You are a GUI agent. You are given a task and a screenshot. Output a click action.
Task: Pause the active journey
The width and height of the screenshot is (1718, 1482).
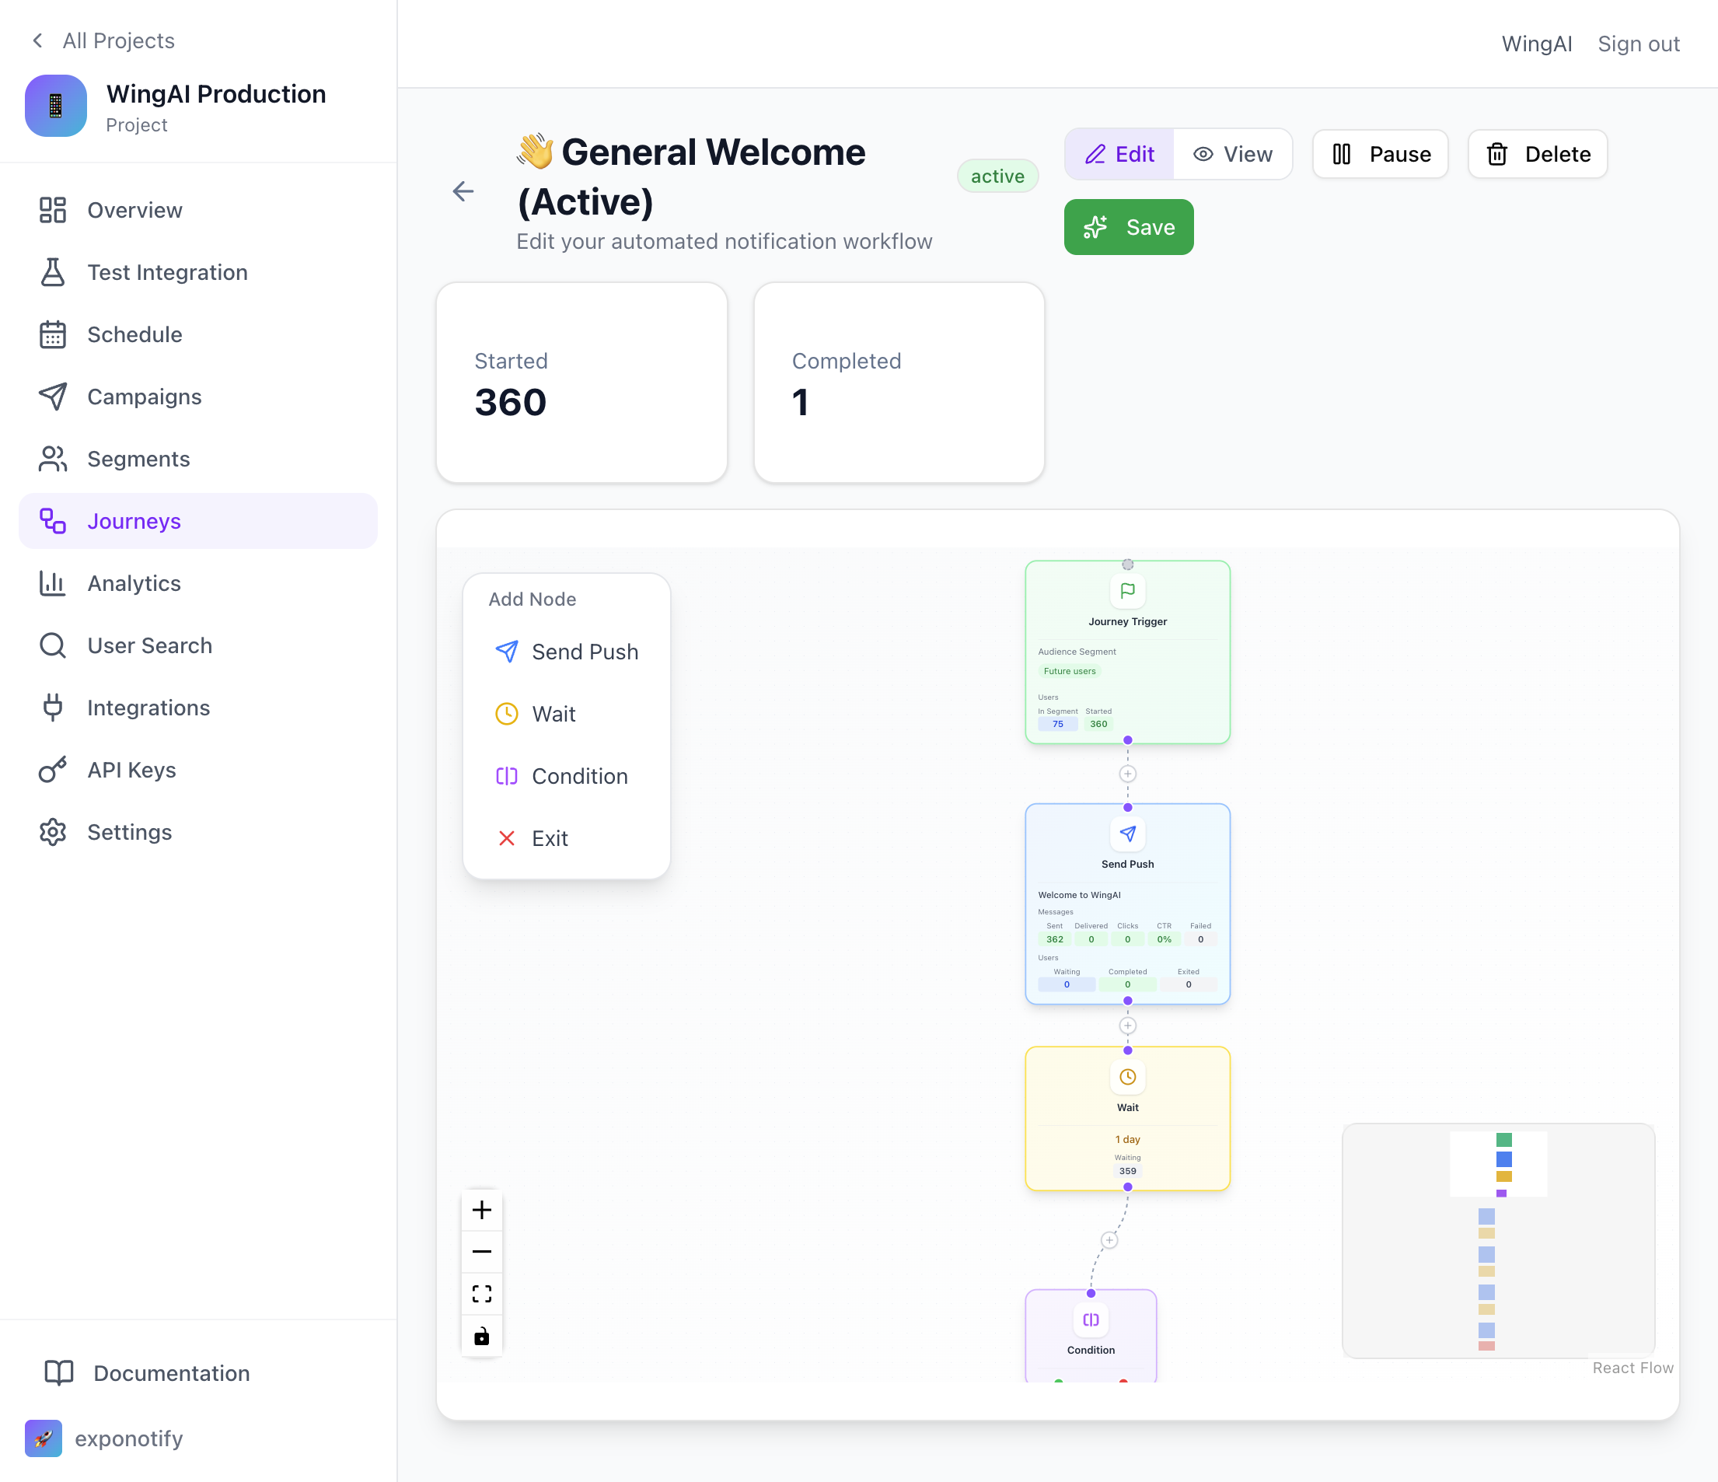(x=1381, y=154)
